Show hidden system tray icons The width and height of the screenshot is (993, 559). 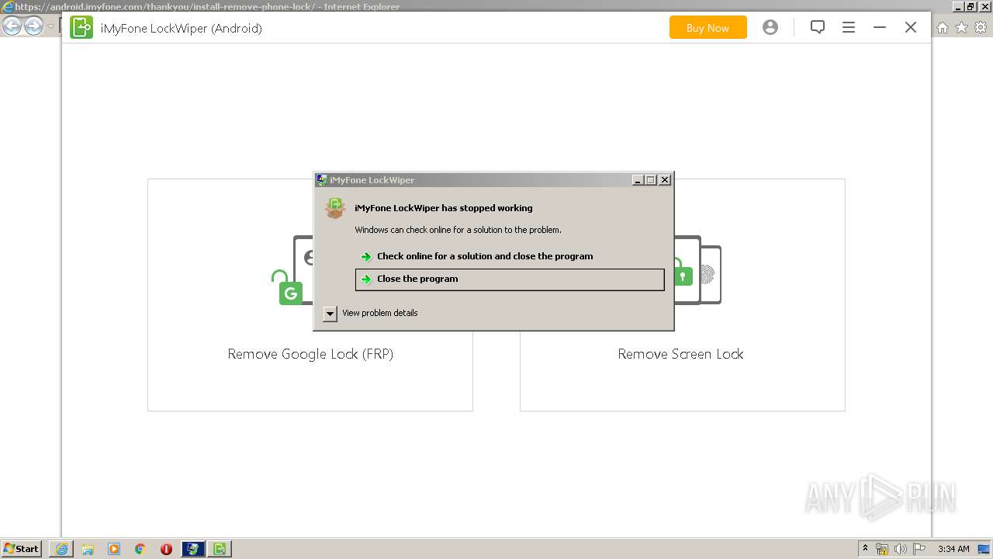pos(865,549)
